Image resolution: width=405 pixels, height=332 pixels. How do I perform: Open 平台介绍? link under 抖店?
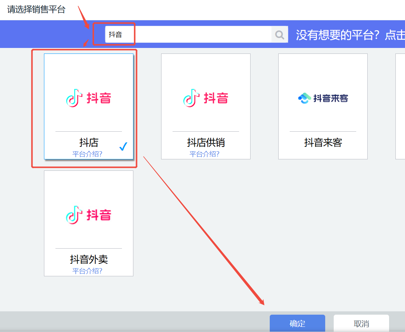[87, 154]
